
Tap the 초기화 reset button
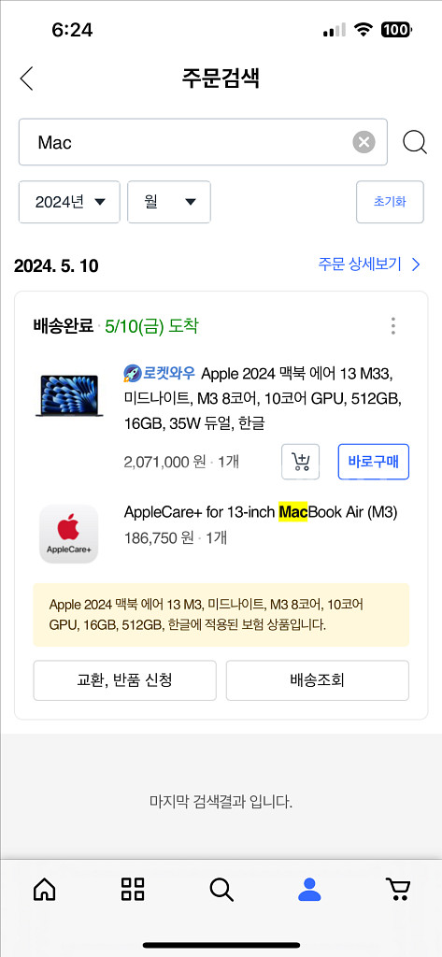[390, 202]
